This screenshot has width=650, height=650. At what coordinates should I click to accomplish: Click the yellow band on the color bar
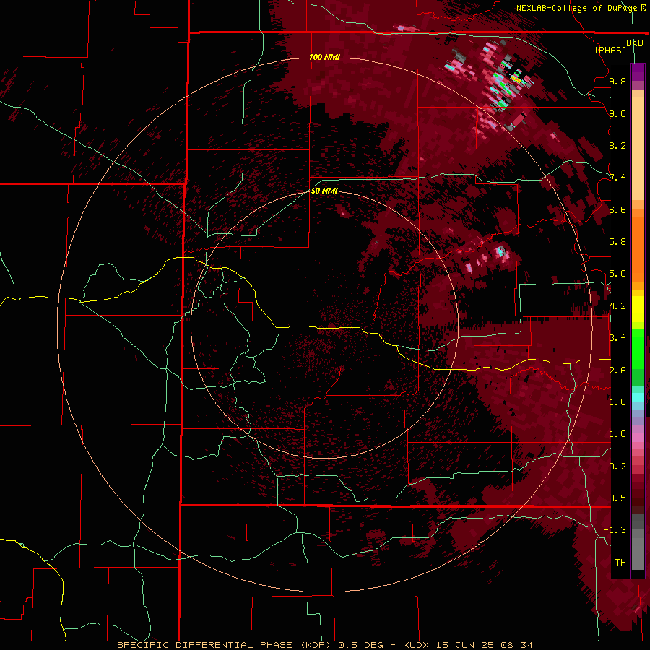638,309
